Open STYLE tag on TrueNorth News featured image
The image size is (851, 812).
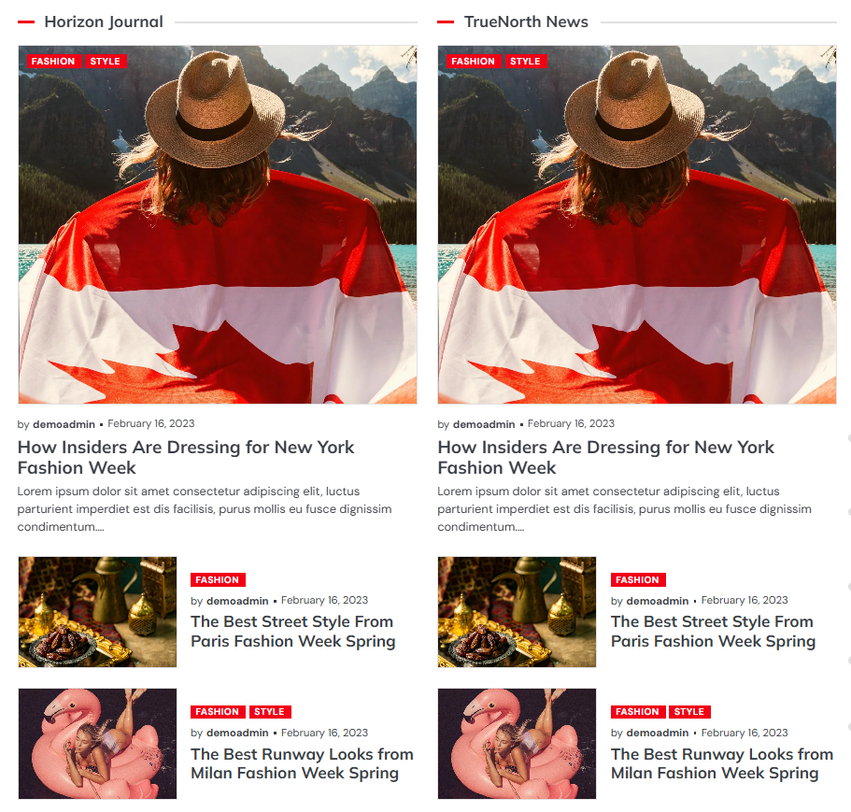525,62
